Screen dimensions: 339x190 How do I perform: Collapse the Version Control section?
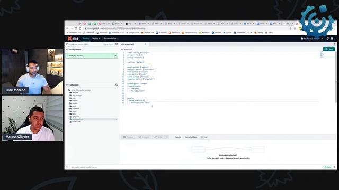67,49
